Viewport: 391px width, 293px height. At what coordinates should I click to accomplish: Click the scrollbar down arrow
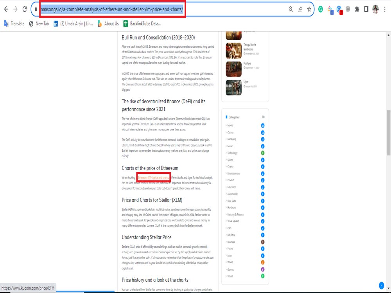coord(388,288)
